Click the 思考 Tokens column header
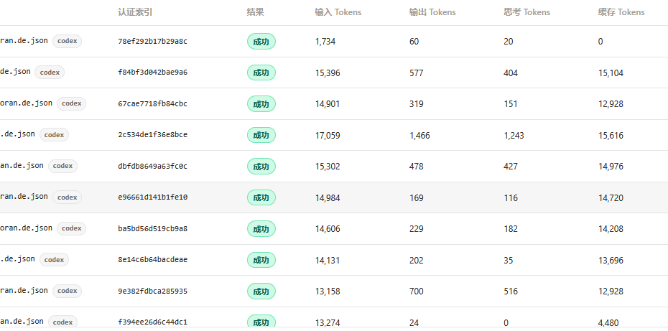The width and height of the screenshot is (668, 331). click(527, 12)
